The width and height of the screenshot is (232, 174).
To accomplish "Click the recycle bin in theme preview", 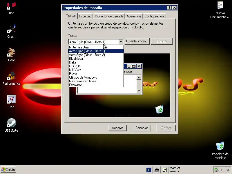I will coord(159,109).
